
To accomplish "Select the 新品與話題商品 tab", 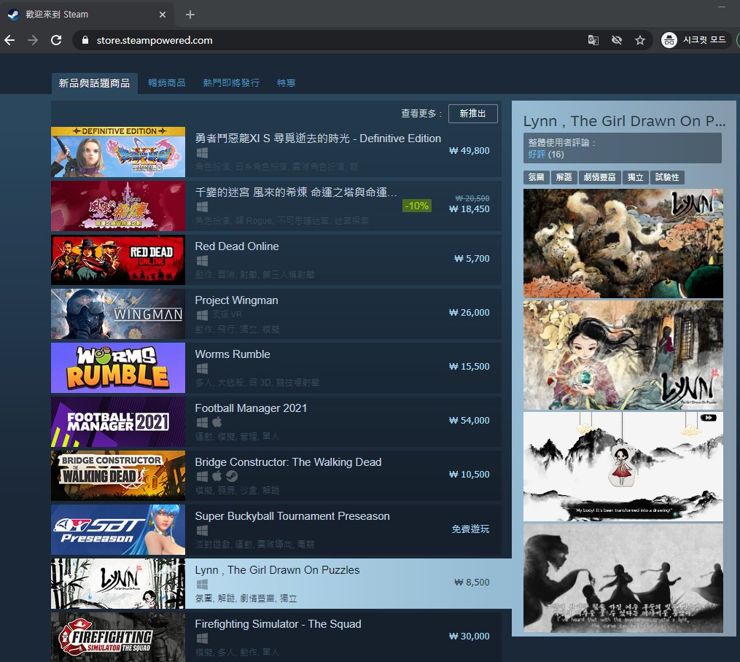I will click(x=94, y=84).
